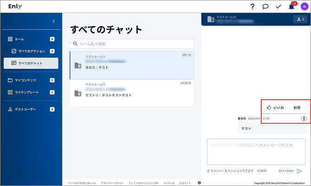Click the paper plane send icon
This screenshot has height=186, width=311.
[299, 171]
